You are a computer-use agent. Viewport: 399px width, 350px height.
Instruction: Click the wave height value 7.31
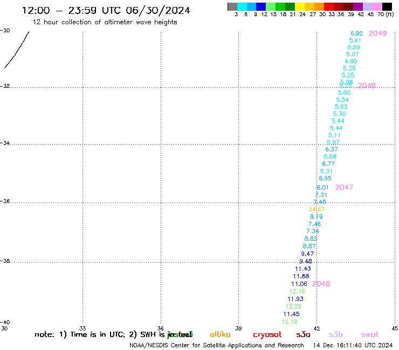[x=321, y=195]
